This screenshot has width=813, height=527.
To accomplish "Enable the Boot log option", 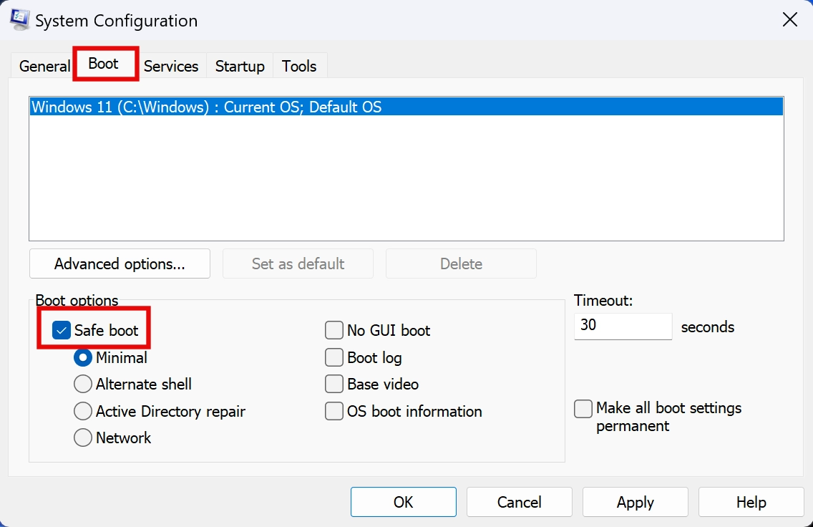I will coord(334,357).
